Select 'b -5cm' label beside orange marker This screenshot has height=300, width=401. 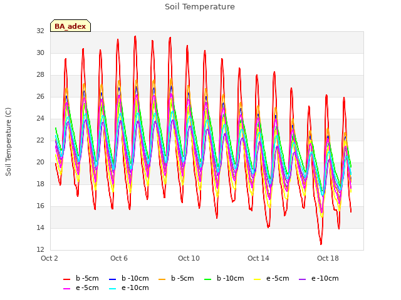(182, 278)
